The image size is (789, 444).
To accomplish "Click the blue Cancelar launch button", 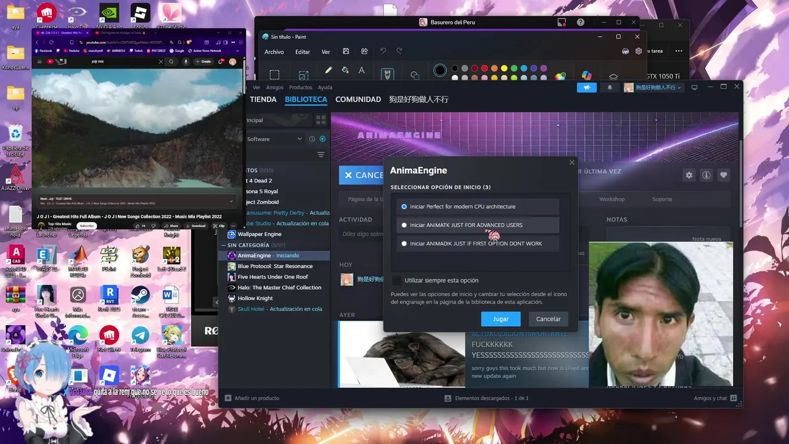I will (361, 175).
